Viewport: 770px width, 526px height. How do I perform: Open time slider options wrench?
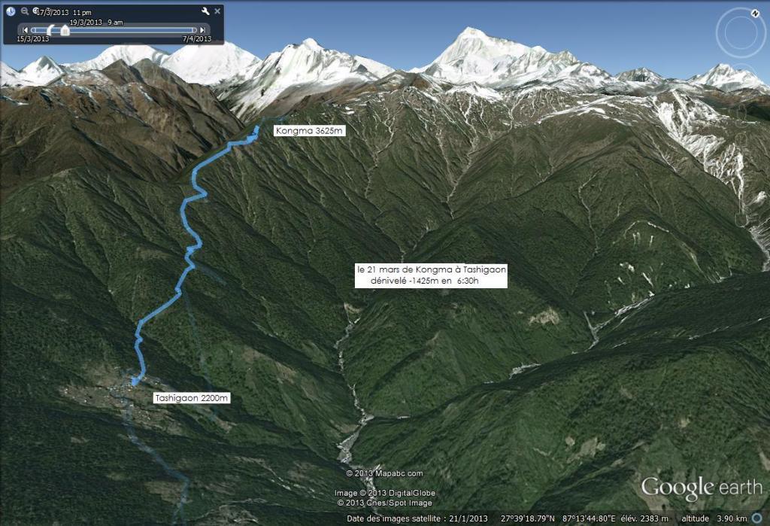coord(205,11)
